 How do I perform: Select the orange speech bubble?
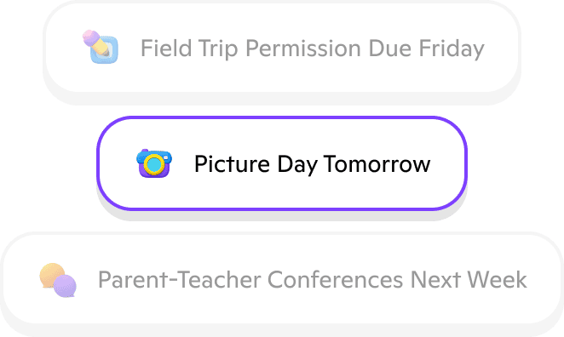tap(52, 275)
